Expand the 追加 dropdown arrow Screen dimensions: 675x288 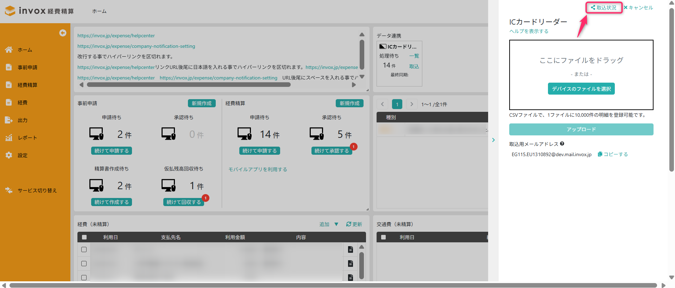(336, 224)
